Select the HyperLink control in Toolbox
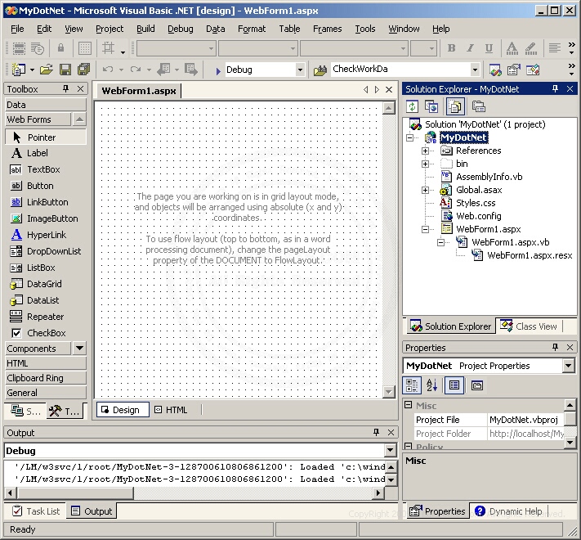The width and height of the screenshot is (581, 540). 46,235
